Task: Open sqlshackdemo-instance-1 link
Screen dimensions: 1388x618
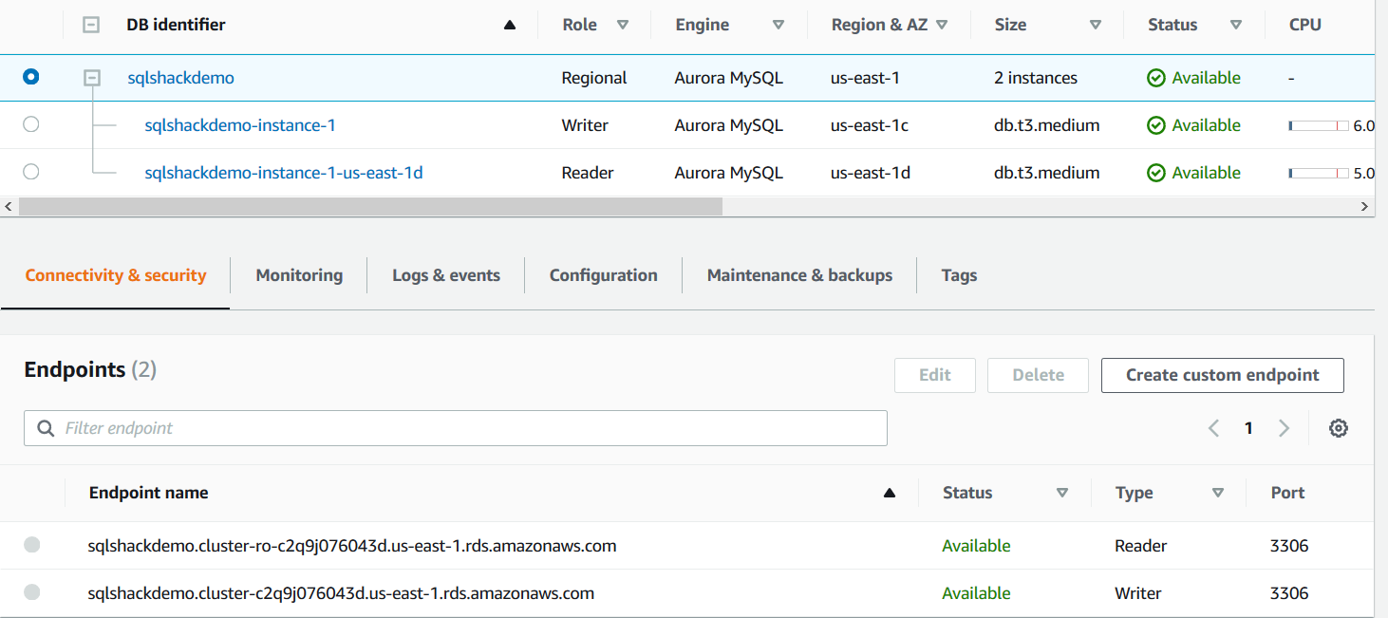Action: (x=240, y=125)
